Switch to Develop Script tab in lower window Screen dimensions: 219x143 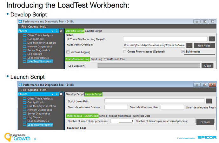tap(75, 94)
